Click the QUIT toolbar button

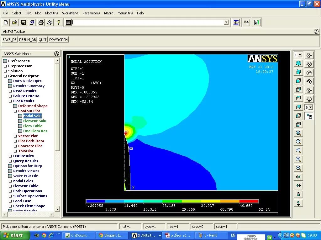point(43,40)
